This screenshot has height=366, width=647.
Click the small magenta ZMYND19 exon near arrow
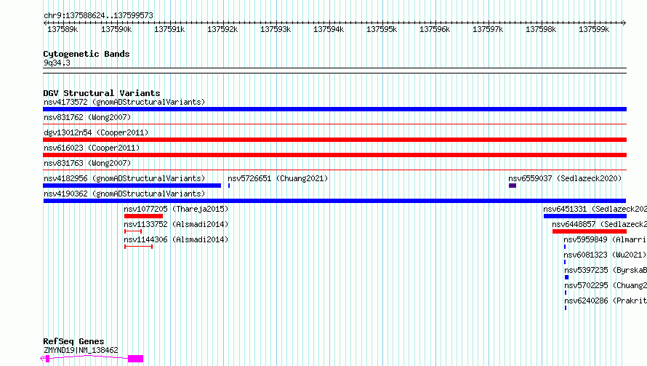pyautogui.click(x=47, y=359)
